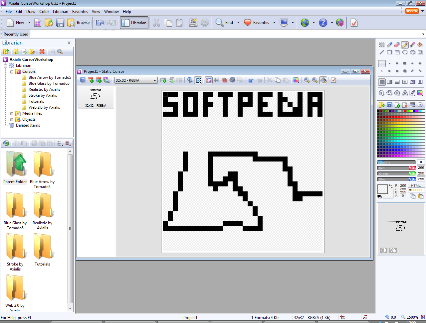The width and height of the screenshot is (426, 323).
Task: Open the Recently Used dropdown arrow
Action: (423, 34)
